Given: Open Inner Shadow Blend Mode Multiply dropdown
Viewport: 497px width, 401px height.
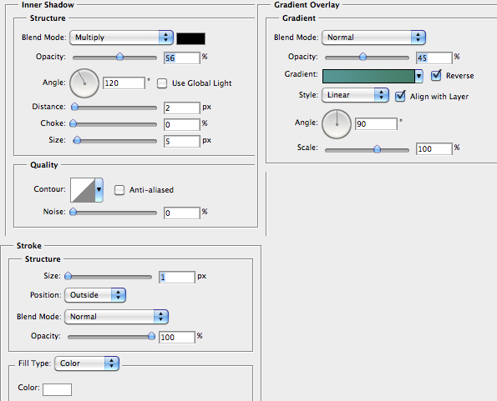Looking at the screenshot, I should point(121,38).
